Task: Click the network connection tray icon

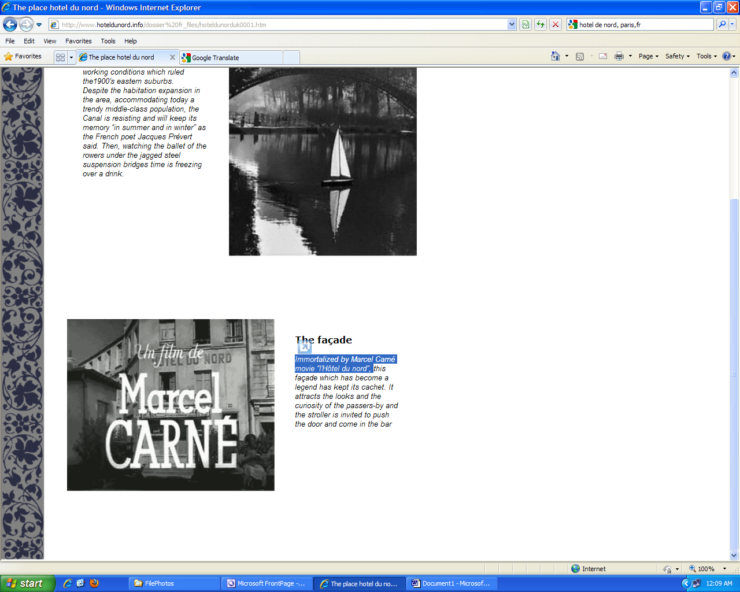Action: pos(696,583)
